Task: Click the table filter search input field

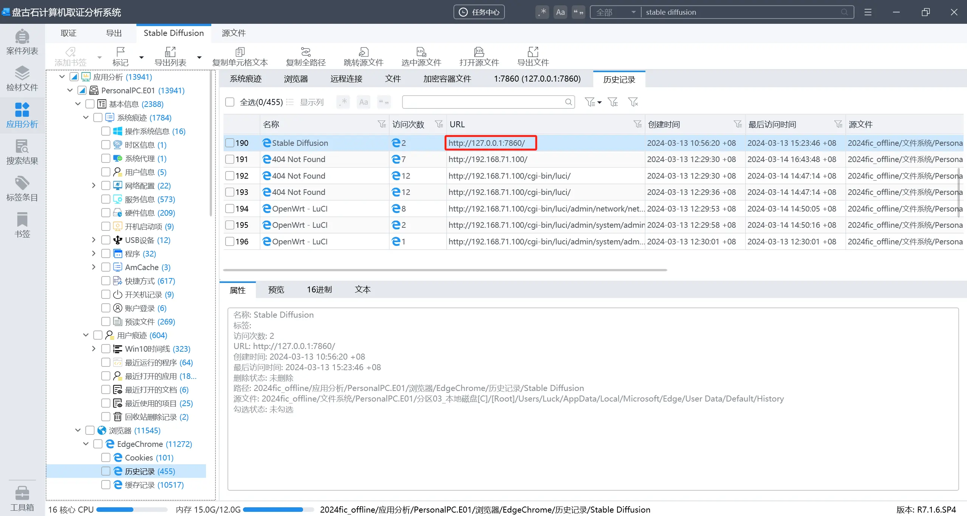Action: coord(484,102)
